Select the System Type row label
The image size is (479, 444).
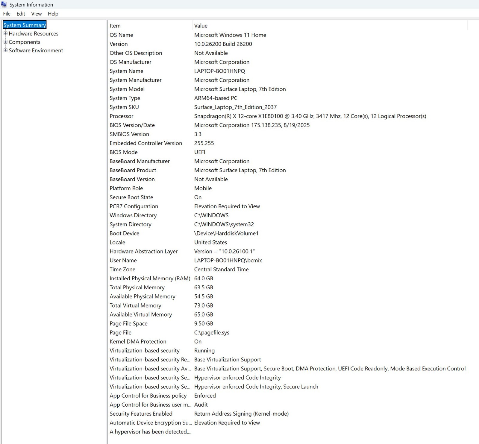tap(125, 98)
